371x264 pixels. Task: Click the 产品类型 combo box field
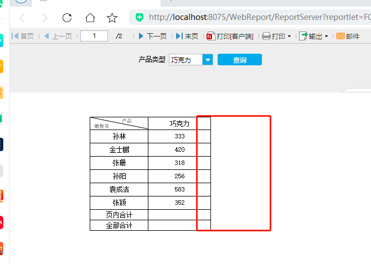[x=185, y=60]
